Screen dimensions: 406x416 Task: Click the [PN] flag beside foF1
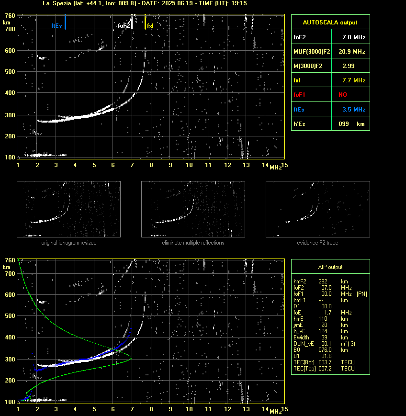tap(362, 294)
